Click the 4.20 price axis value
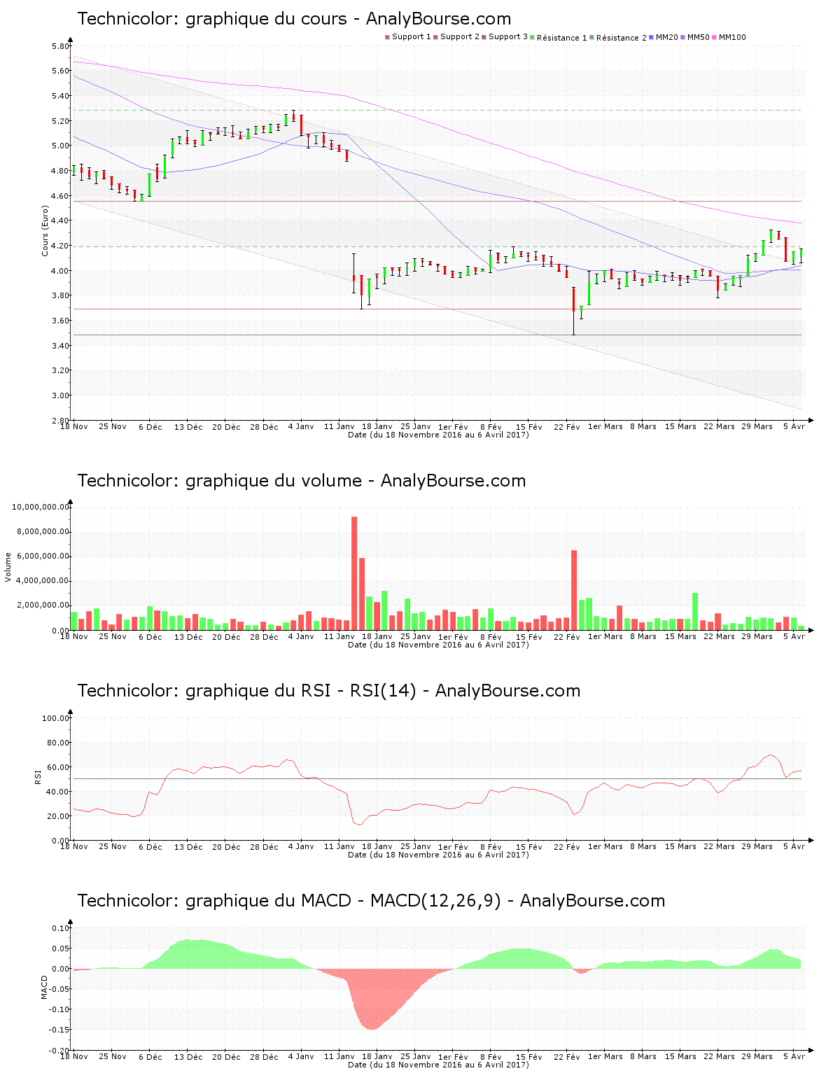The image size is (840, 1085). click(x=60, y=246)
